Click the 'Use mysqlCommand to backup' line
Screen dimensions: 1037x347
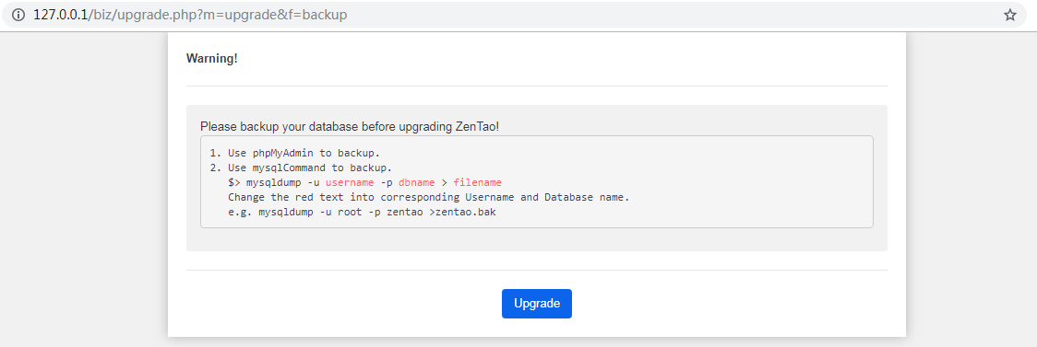click(x=301, y=168)
